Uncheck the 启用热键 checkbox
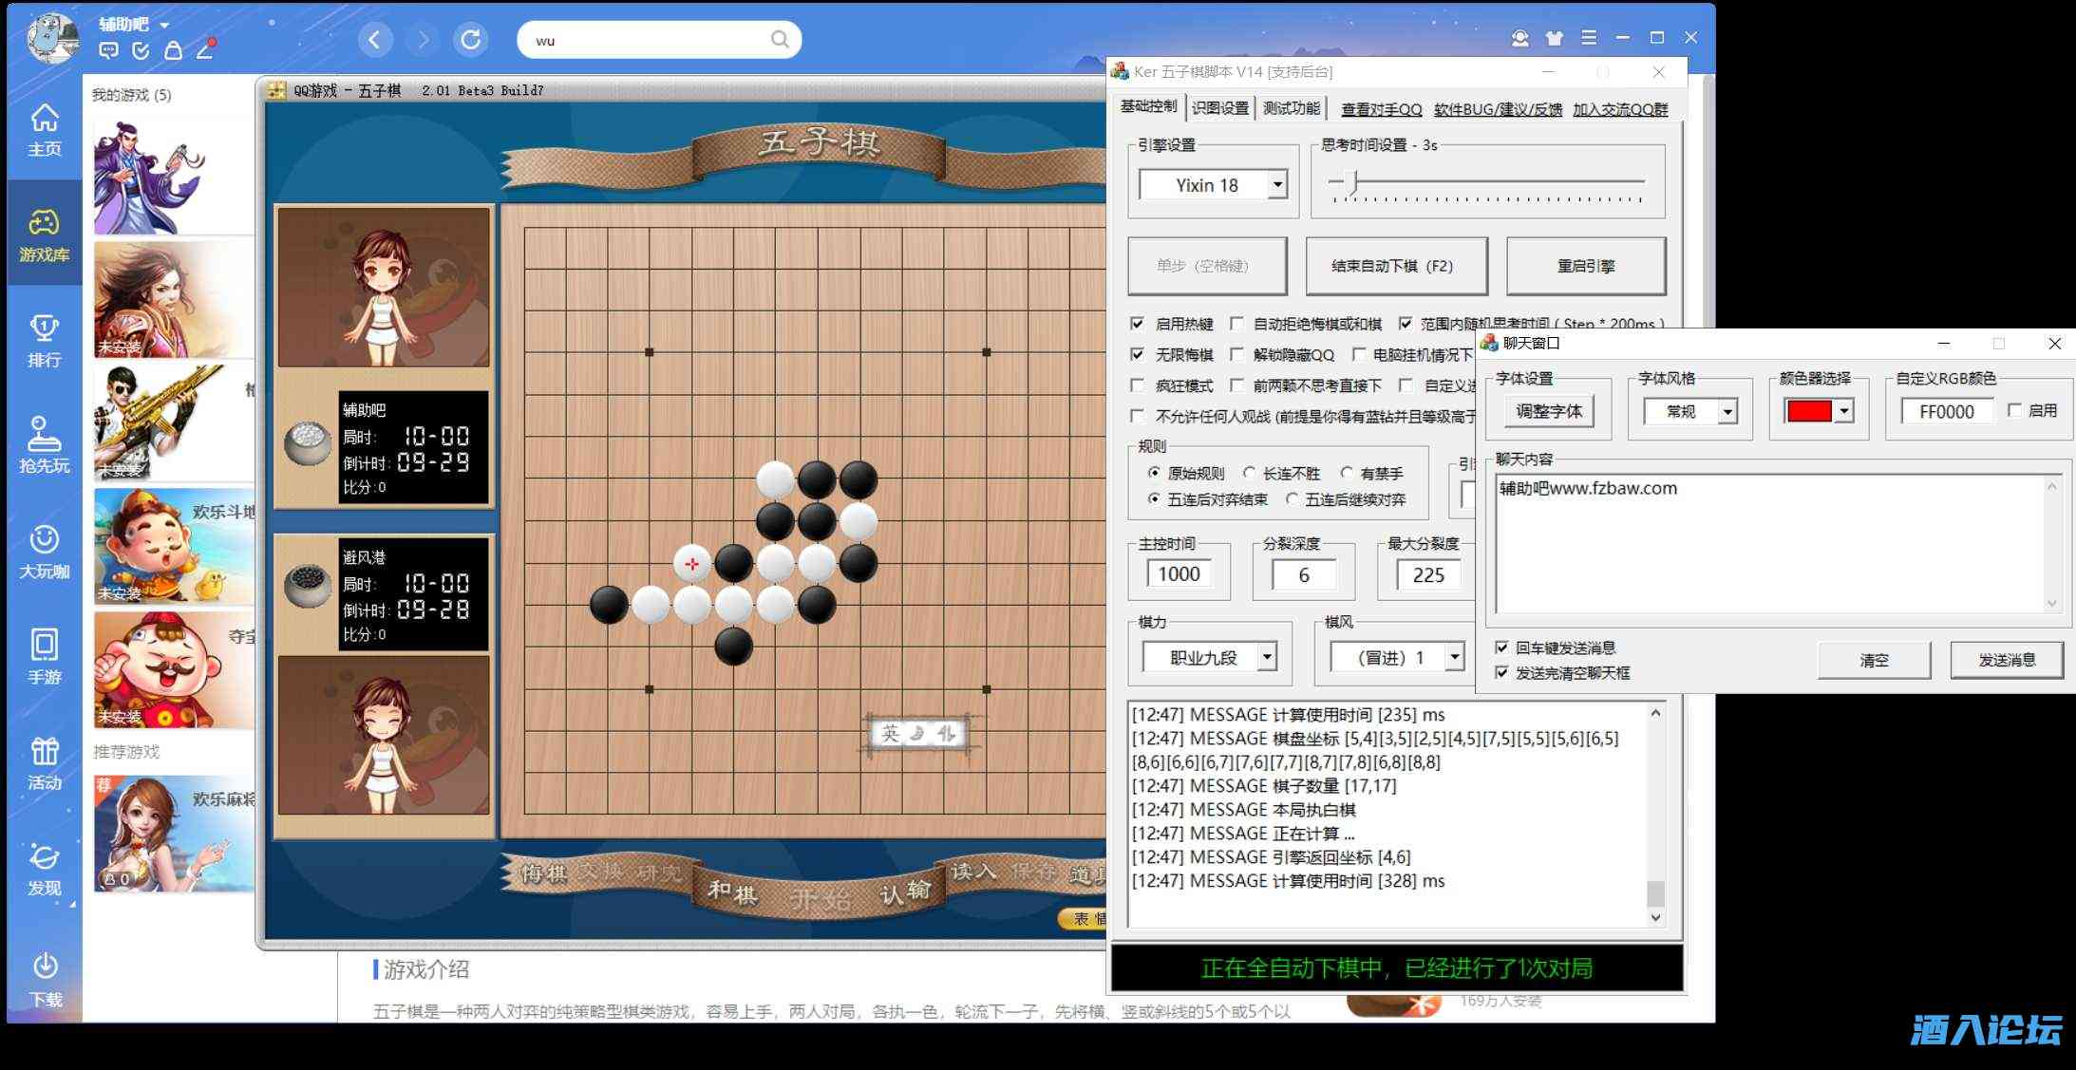Screen dimensions: 2076x1070 coord(1137,324)
